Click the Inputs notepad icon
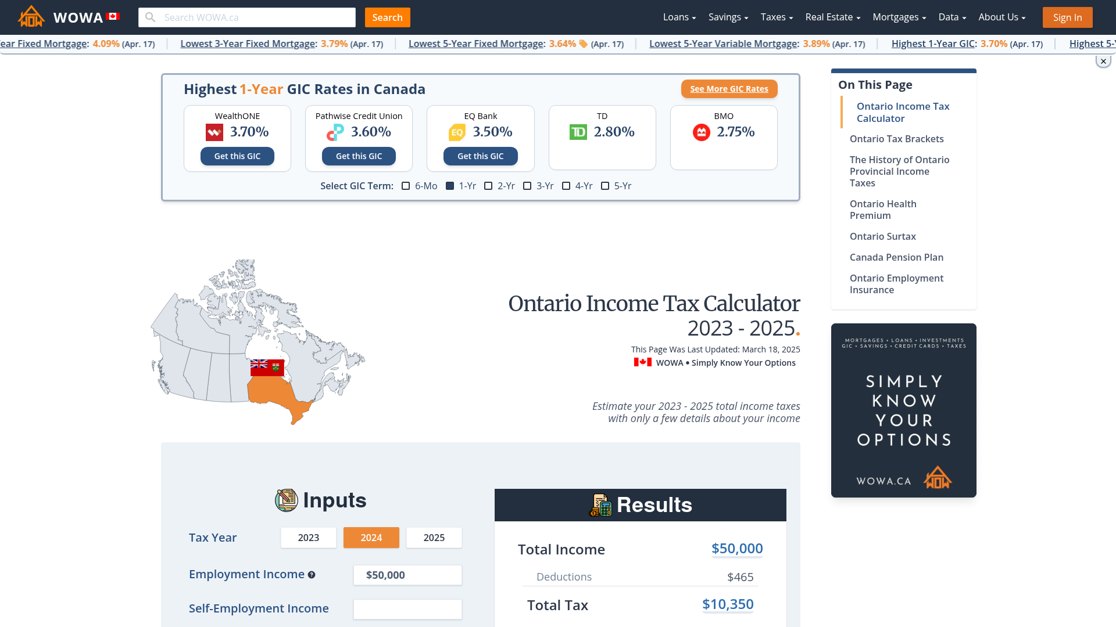Screen dimensions: 1116x627 pyautogui.click(x=286, y=500)
